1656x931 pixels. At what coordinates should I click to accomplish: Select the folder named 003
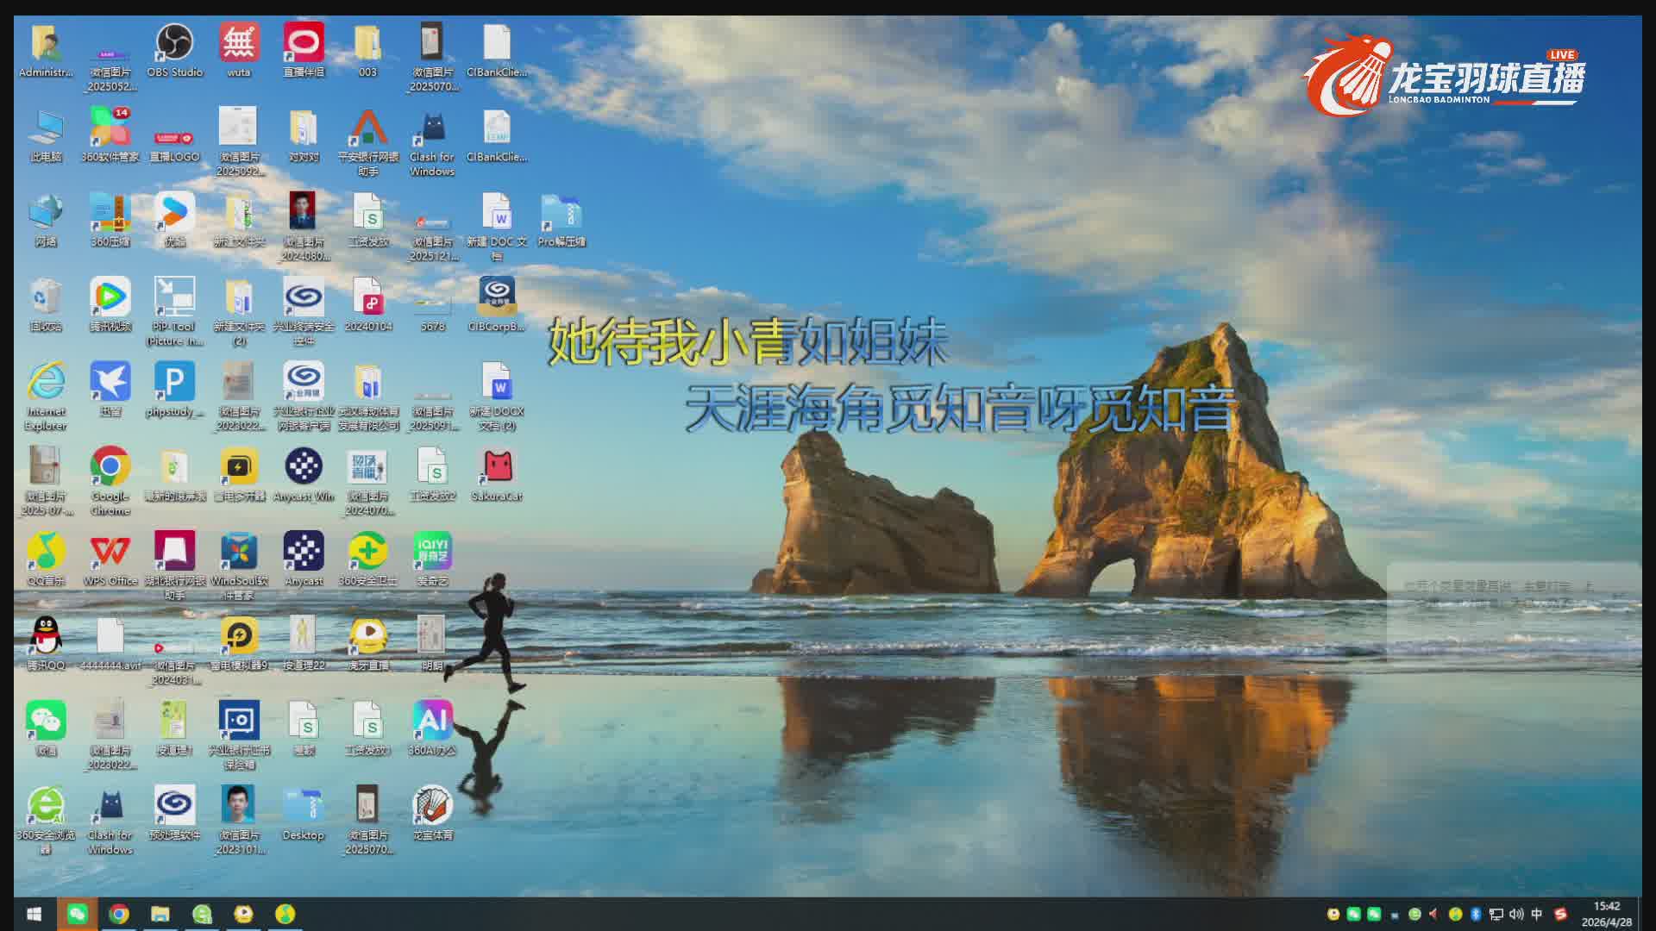click(x=367, y=43)
